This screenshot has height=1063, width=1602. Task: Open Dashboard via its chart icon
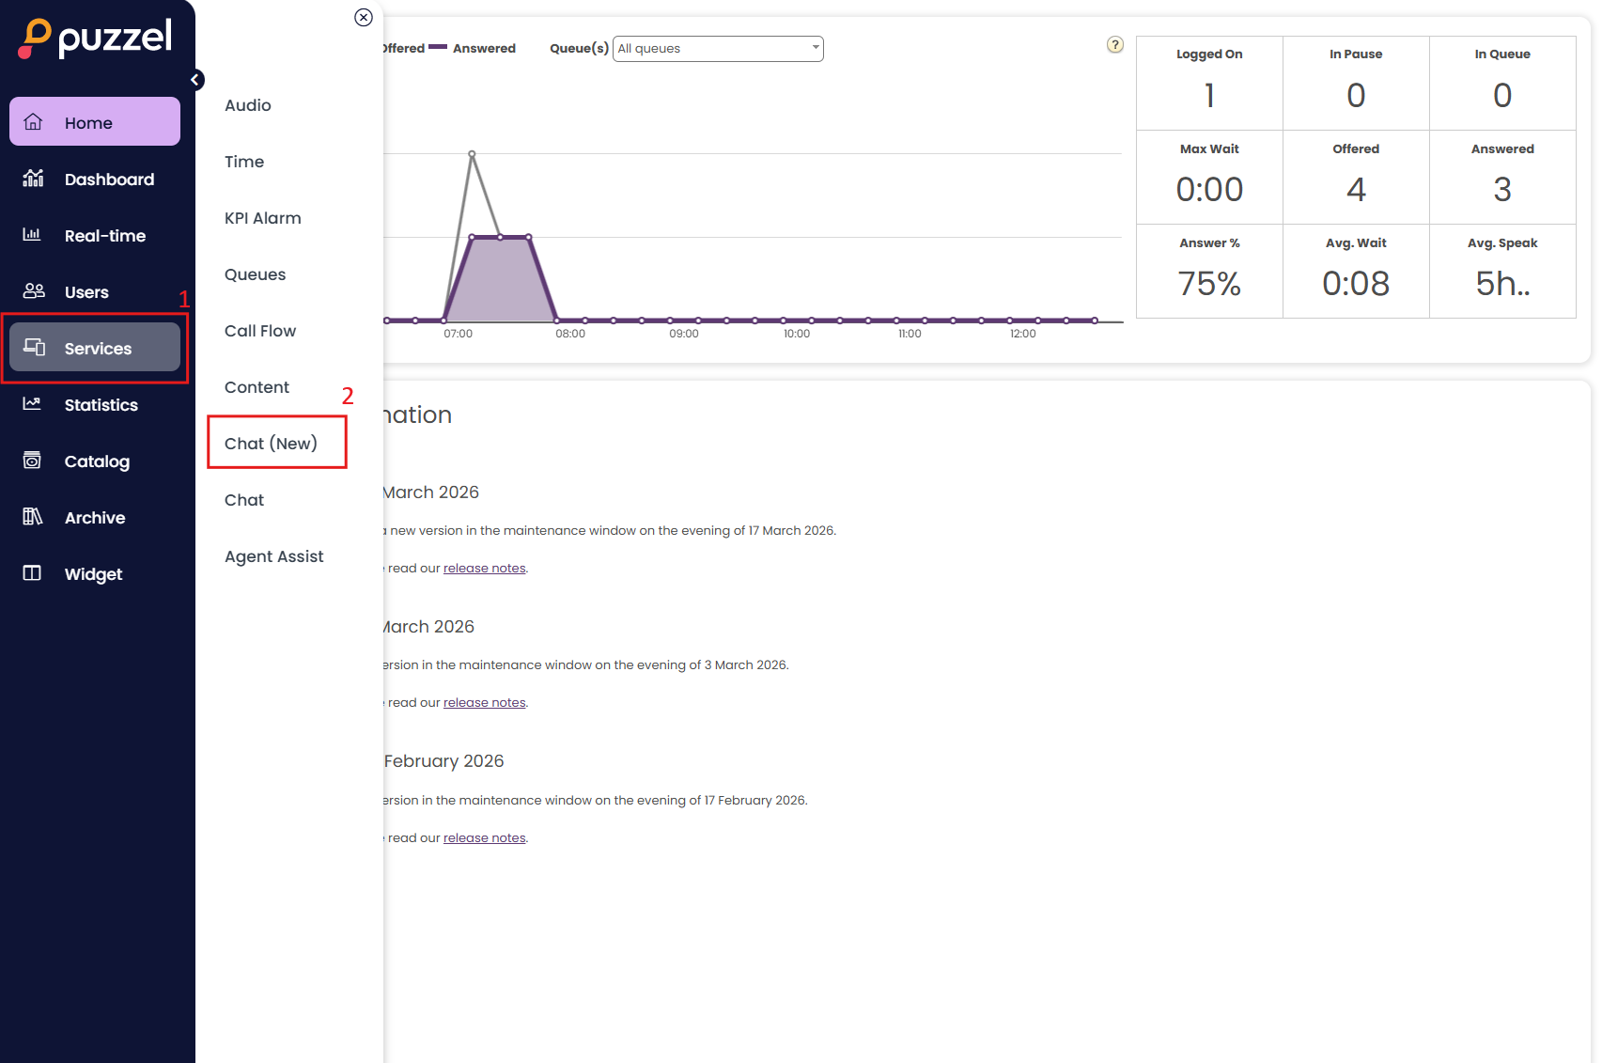[34, 179]
